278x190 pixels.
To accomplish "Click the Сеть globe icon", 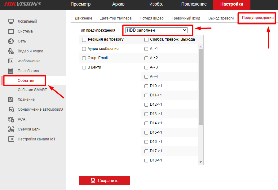I will click(11, 41).
